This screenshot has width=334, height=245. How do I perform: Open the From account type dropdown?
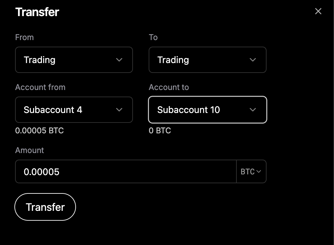(74, 60)
